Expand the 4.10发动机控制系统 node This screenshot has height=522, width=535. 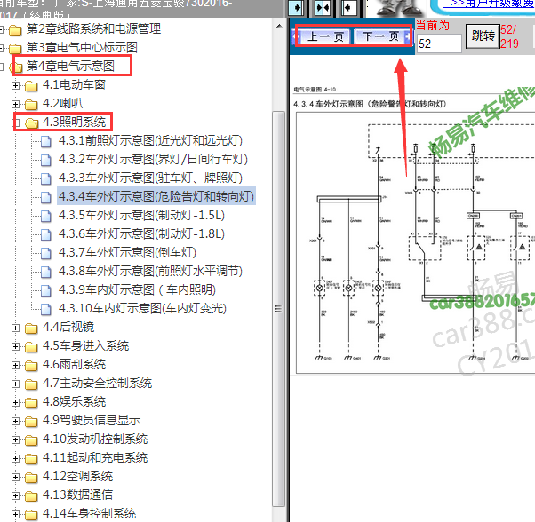click(x=15, y=439)
